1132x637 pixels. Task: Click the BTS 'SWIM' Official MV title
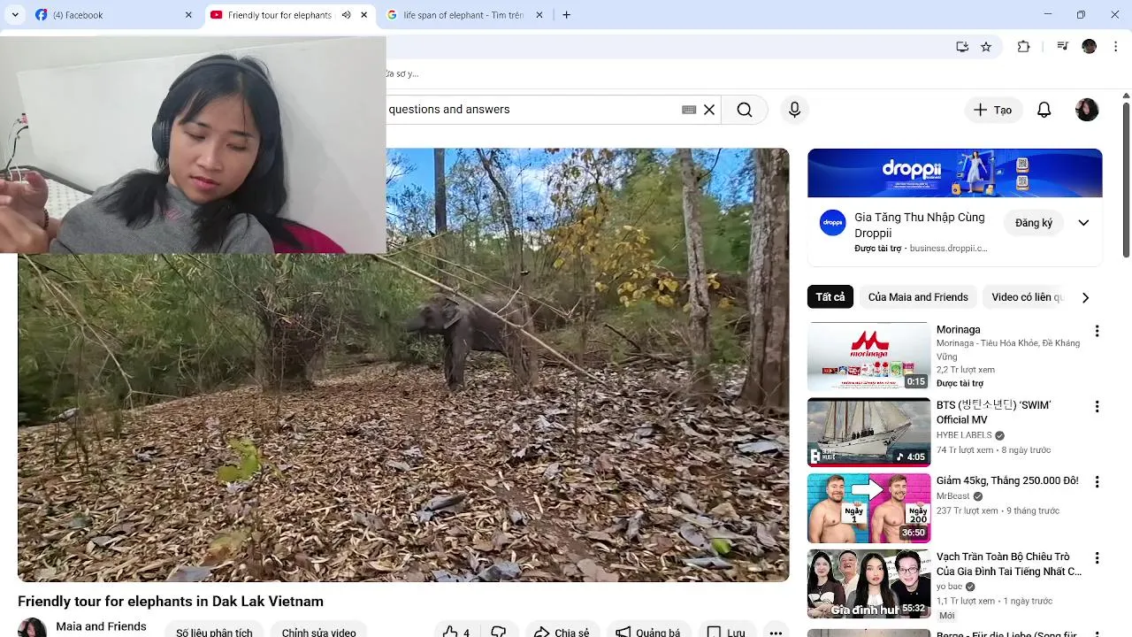tap(993, 412)
